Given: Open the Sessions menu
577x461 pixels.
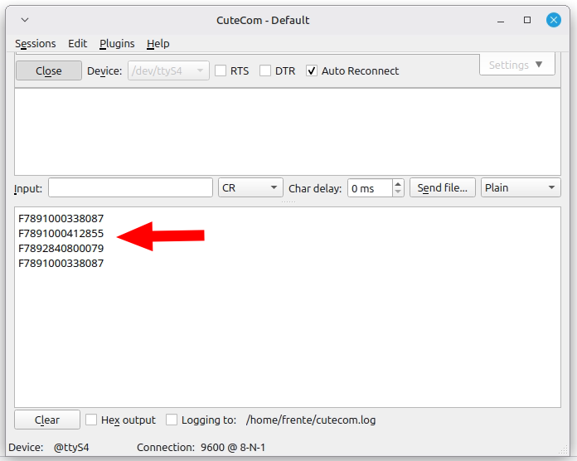Looking at the screenshot, I should point(36,44).
